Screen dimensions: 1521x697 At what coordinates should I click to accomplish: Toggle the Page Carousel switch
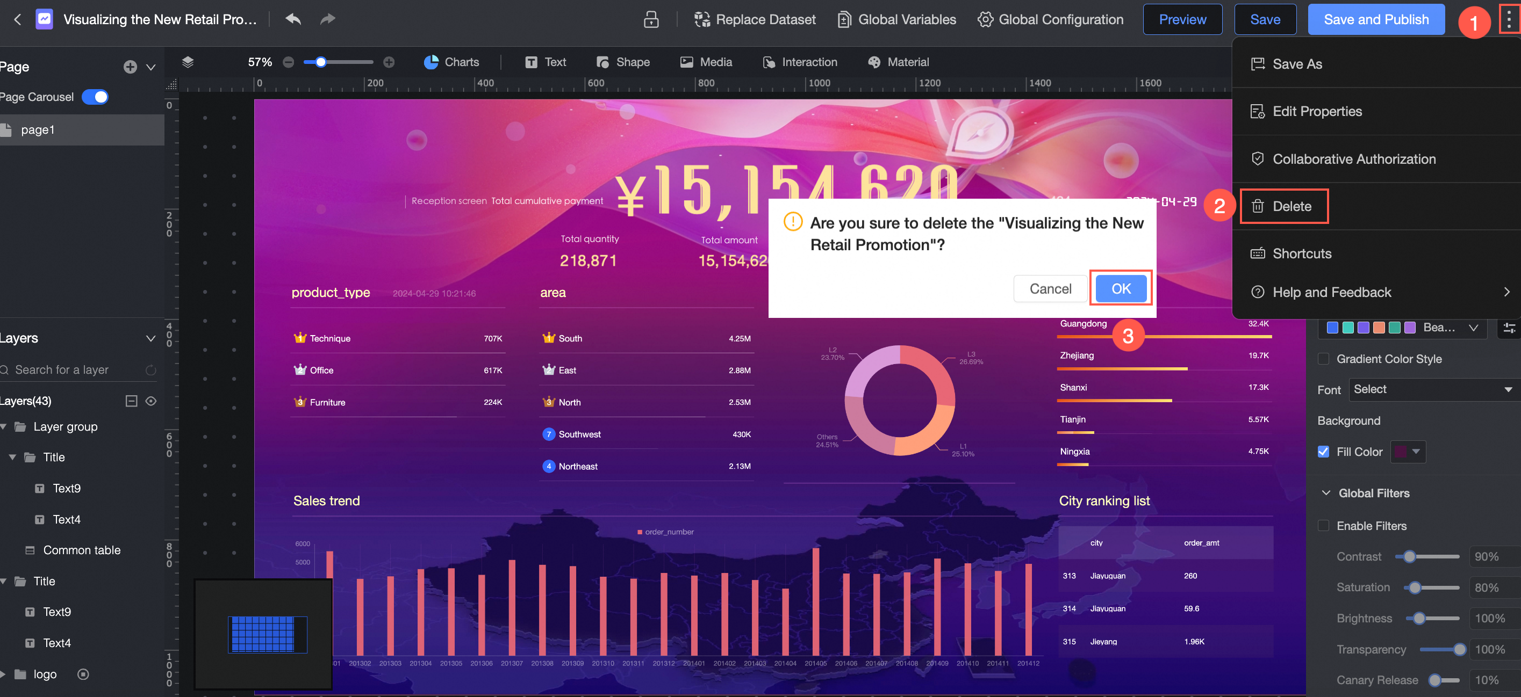(95, 97)
